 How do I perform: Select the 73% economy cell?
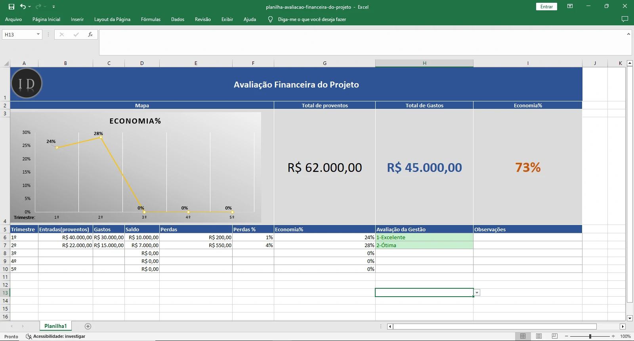click(x=528, y=167)
